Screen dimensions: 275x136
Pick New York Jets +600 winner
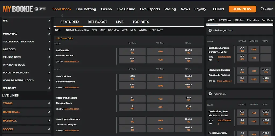[x=160, y=77]
